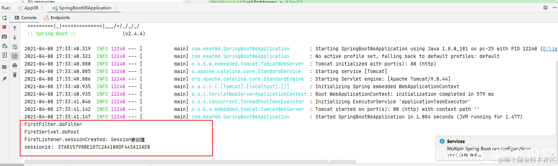Click sessionid 37A815798BE187C2A4108DF443A12AEB

pos(87,147)
